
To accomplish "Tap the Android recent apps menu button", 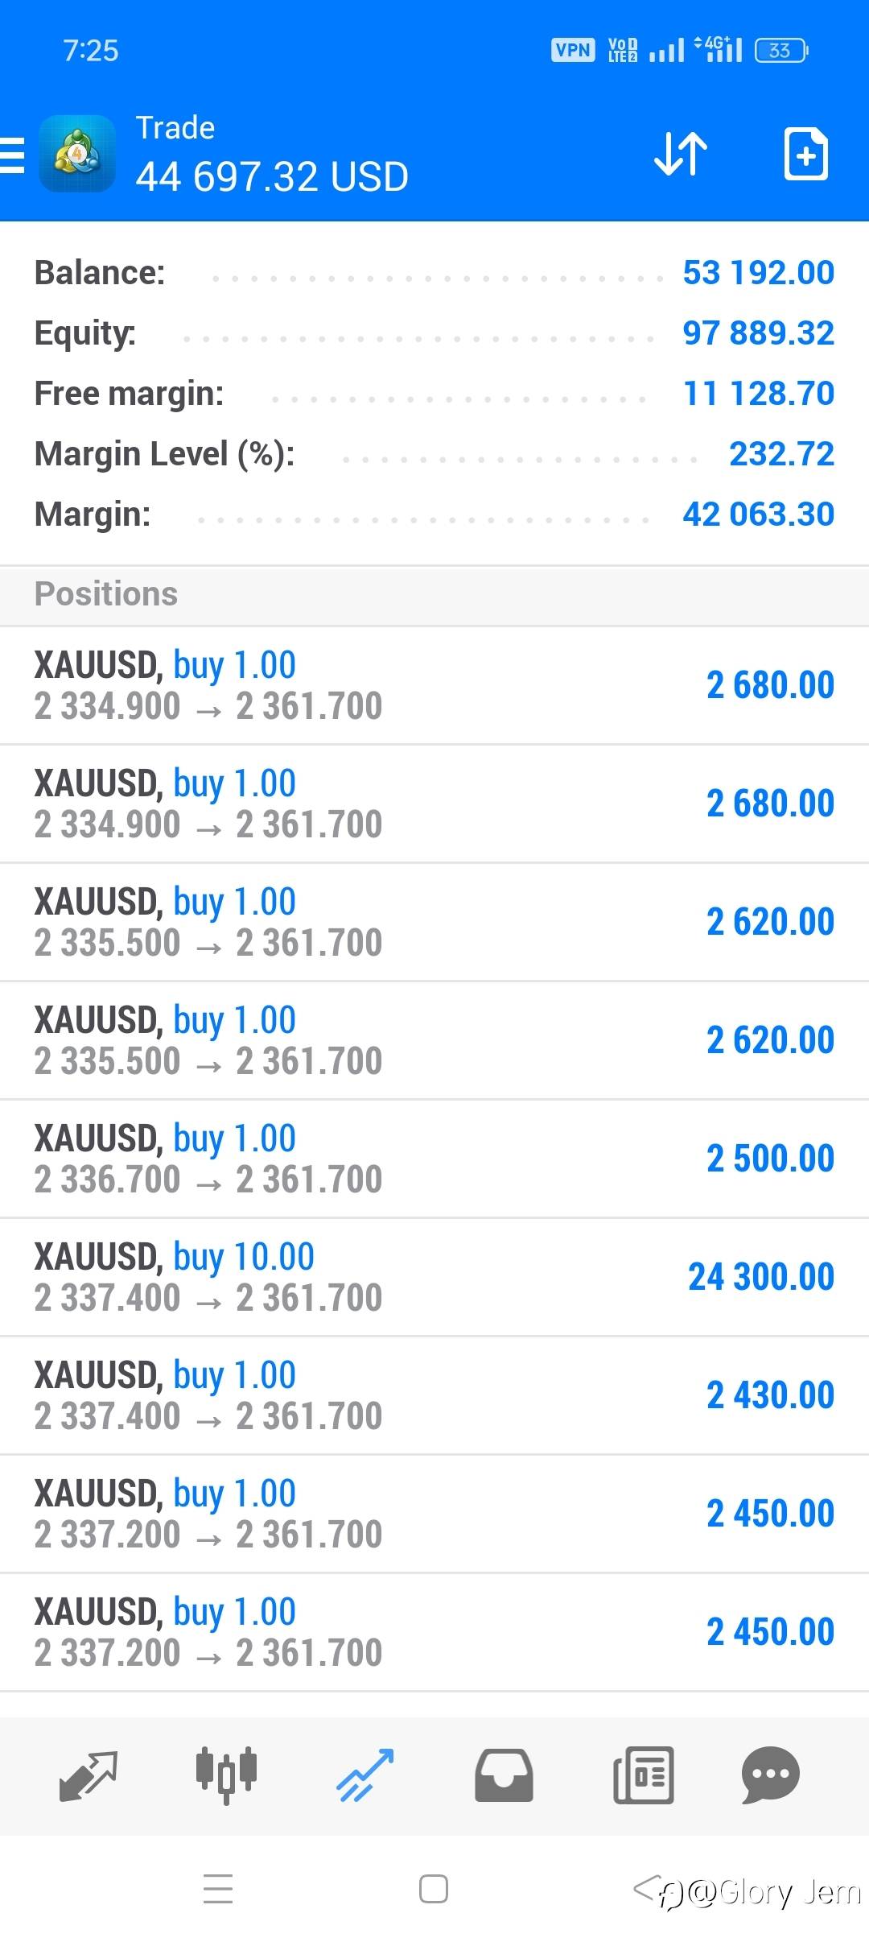I will pyautogui.click(x=218, y=1889).
